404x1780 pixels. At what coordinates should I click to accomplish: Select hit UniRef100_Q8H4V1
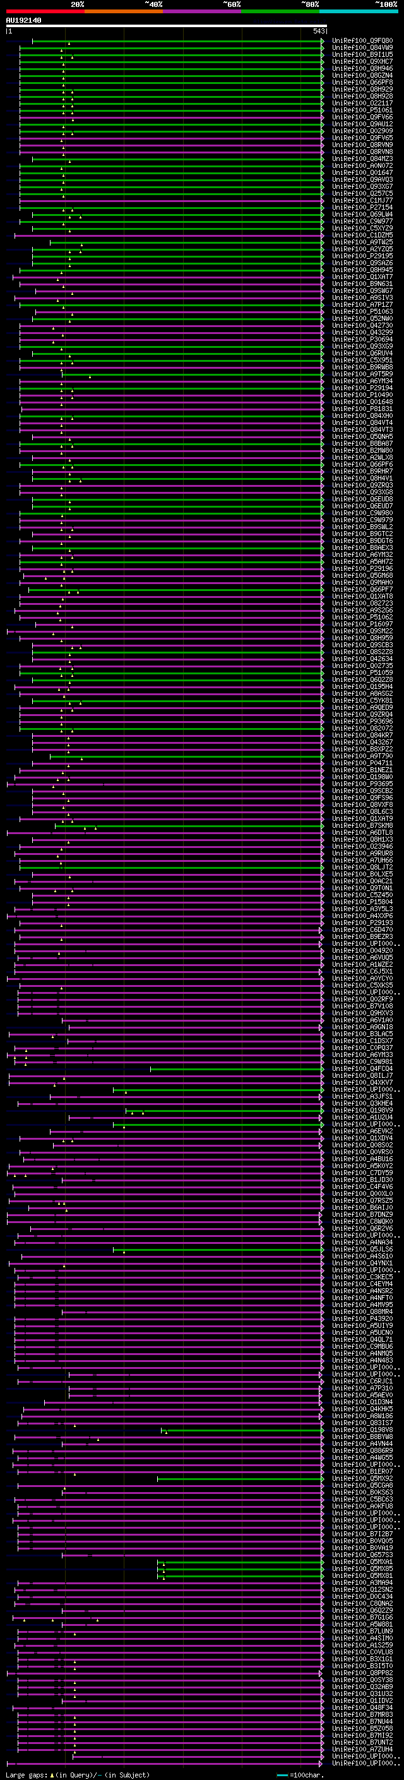coord(362,478)
